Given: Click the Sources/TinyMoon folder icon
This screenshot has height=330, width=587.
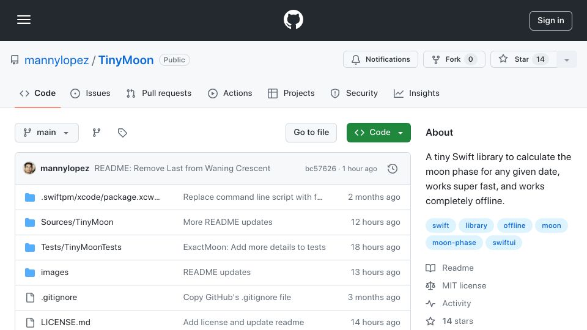Looking at the screenshot, I should pyautogui.click(x=30, y=222).
